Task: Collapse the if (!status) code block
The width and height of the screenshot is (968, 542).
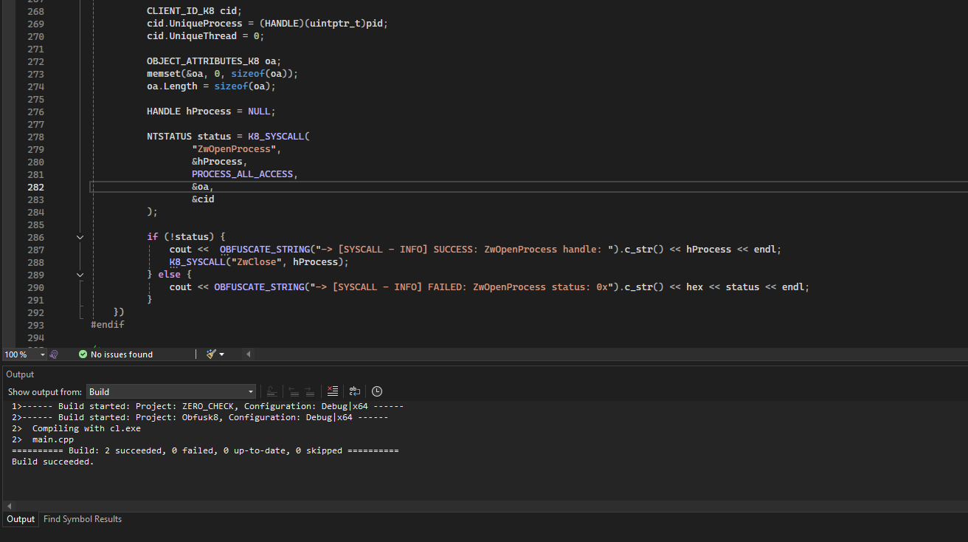Action: click(x=80, y=237)
